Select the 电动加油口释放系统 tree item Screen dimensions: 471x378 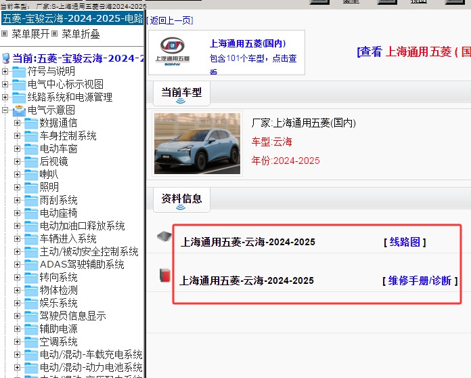click(x=82, y=226)
